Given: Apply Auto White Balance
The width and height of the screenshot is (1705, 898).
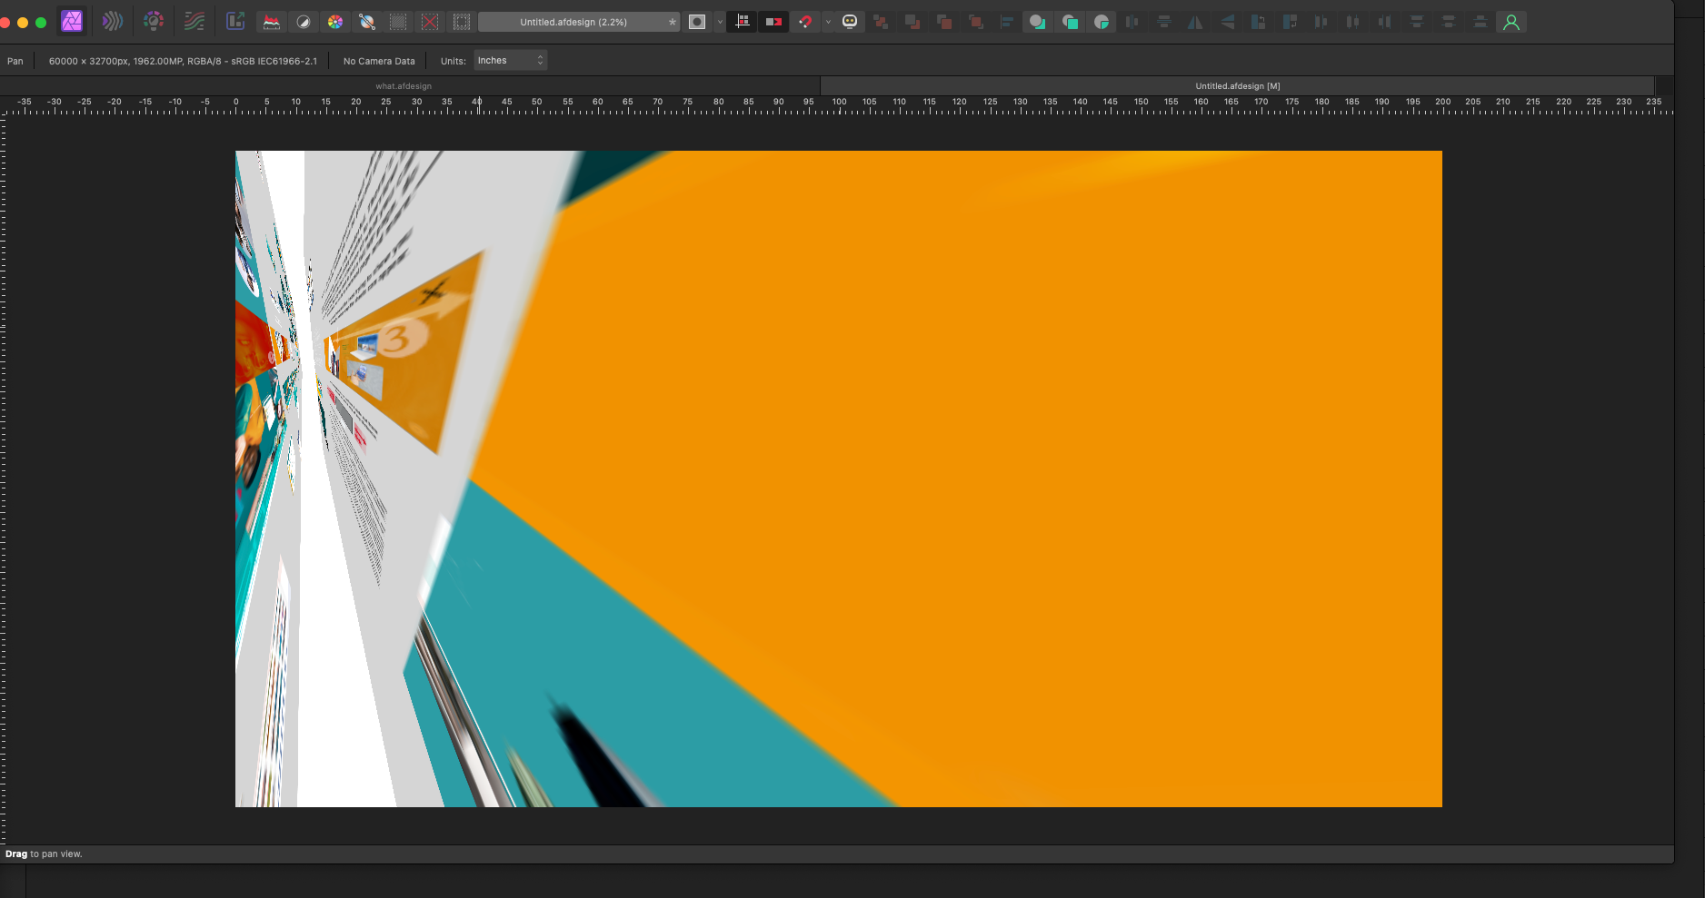Looking at the screenshot, I should [367, 22].
